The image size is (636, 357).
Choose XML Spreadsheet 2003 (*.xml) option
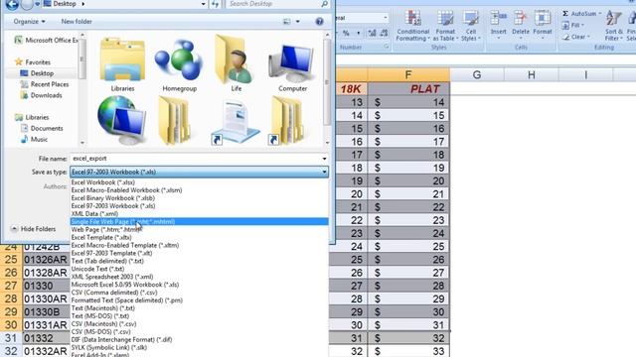(199, 277)
